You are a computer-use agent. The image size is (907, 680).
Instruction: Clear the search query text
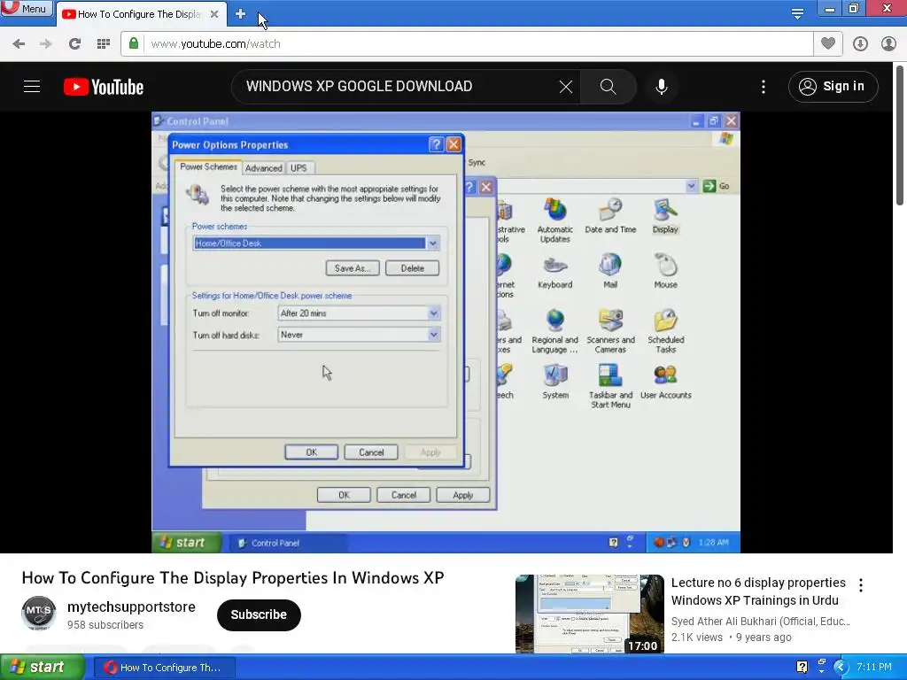[x=566, y=87]
